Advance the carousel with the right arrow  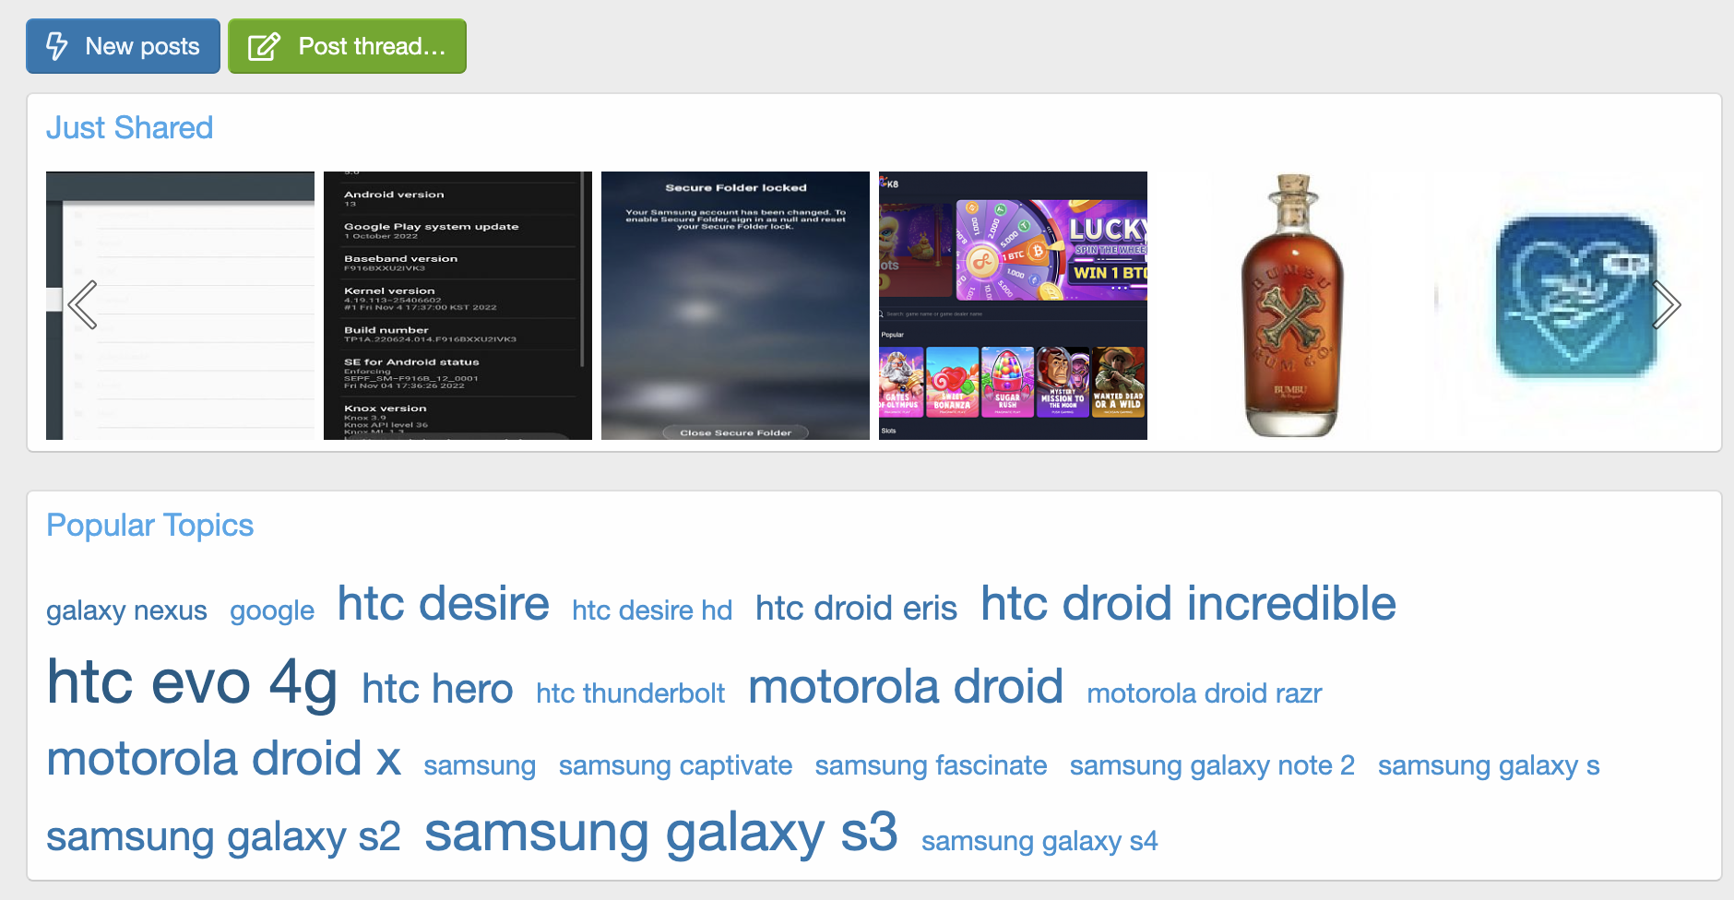point(1666,305)
